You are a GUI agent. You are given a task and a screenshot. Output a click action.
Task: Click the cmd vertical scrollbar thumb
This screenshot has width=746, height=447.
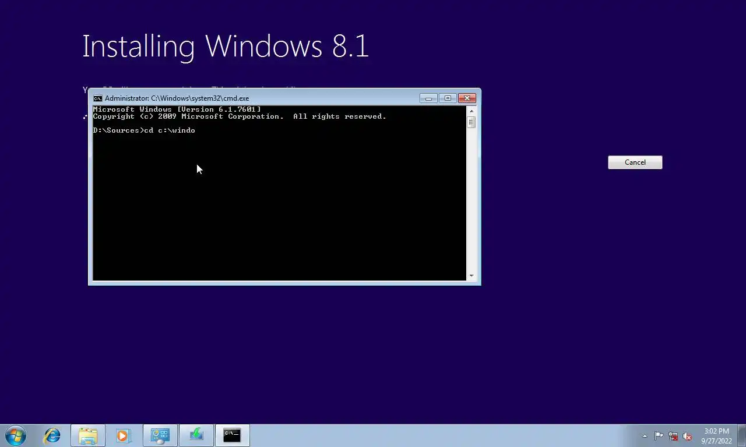[x=471, y=122]
